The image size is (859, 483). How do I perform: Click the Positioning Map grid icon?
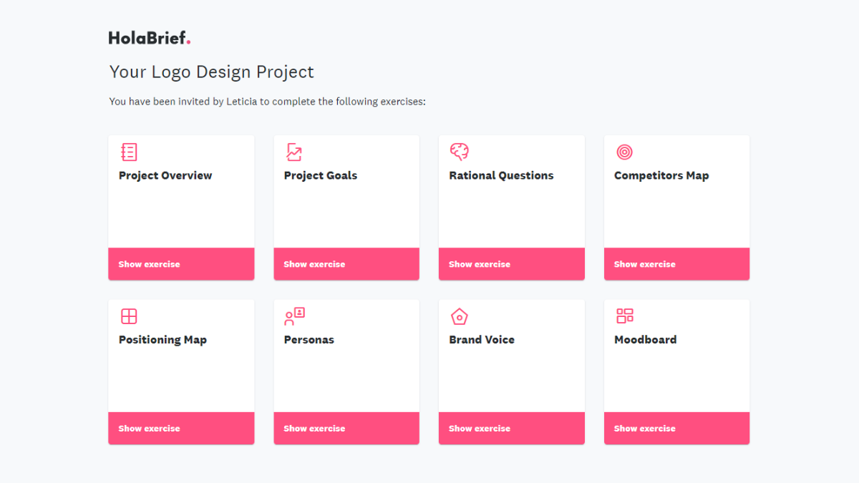tap(129, 316)
